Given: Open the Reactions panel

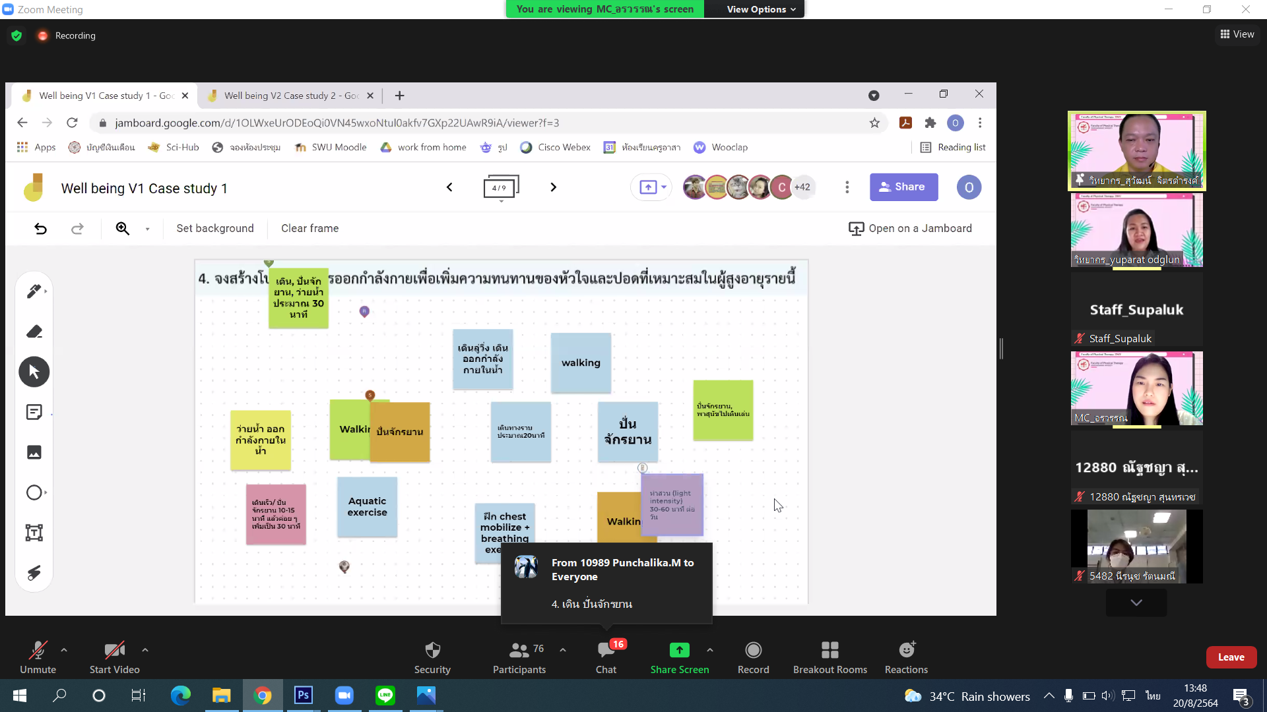Looking at the screenshot, I should point(906,657).
